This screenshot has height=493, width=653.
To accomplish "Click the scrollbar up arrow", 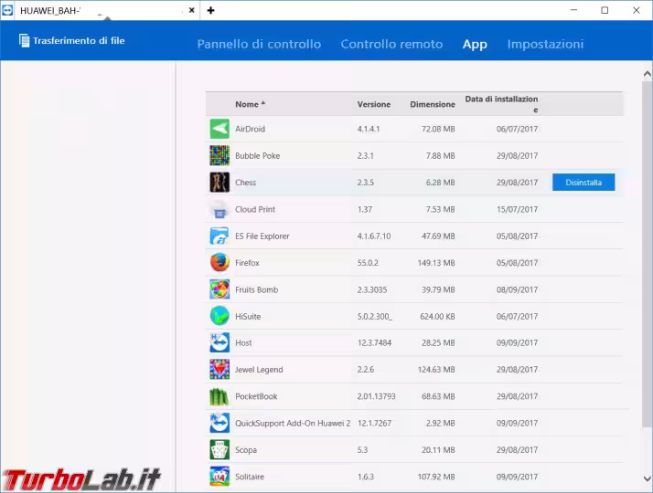I will click(x=647, y=74).
